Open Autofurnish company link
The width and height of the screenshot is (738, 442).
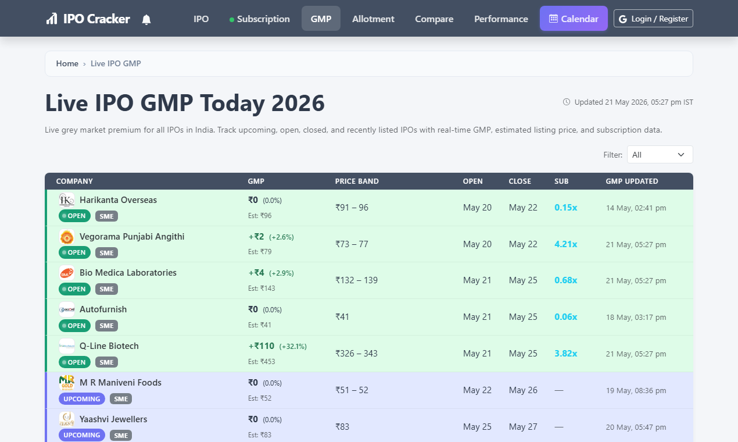tap(103, 309)
